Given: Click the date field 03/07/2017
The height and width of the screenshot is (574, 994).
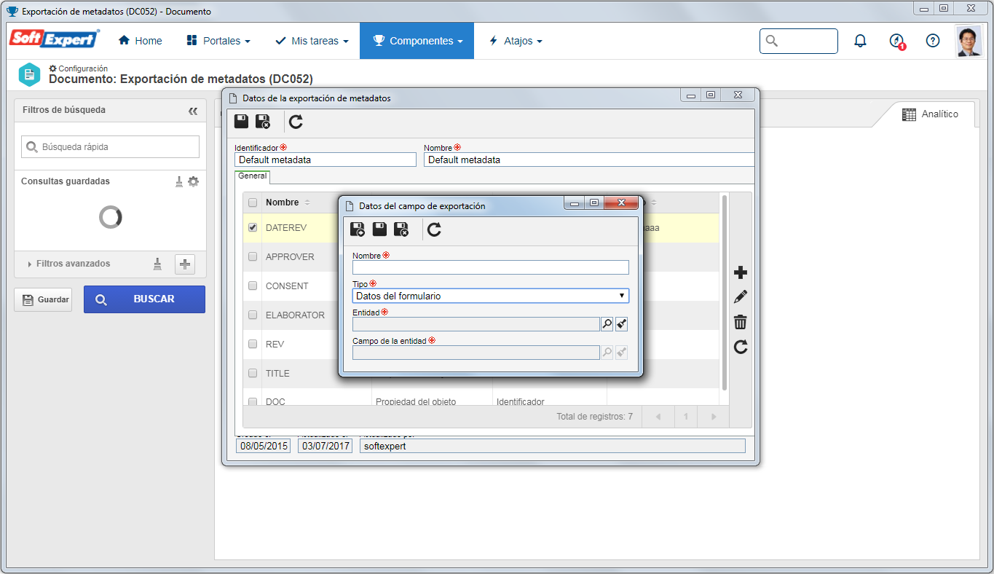Looking at the screenshot, I should tap(325, 446).
